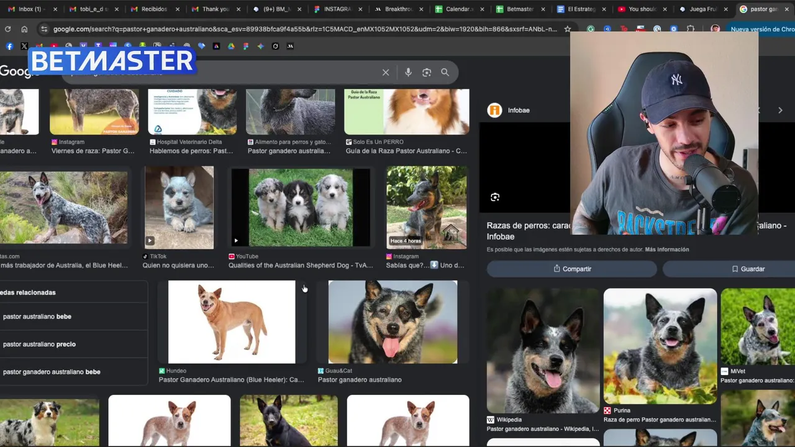The image size is (795, 447).
Task: Click 'Pastor Ganadero Australiano (Blue Heeler)' caption
Action: click(x=232, y=380)
